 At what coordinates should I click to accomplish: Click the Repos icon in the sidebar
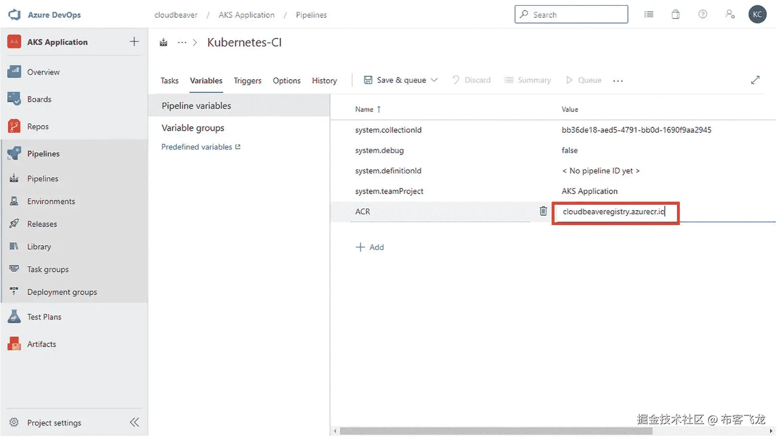14,126
